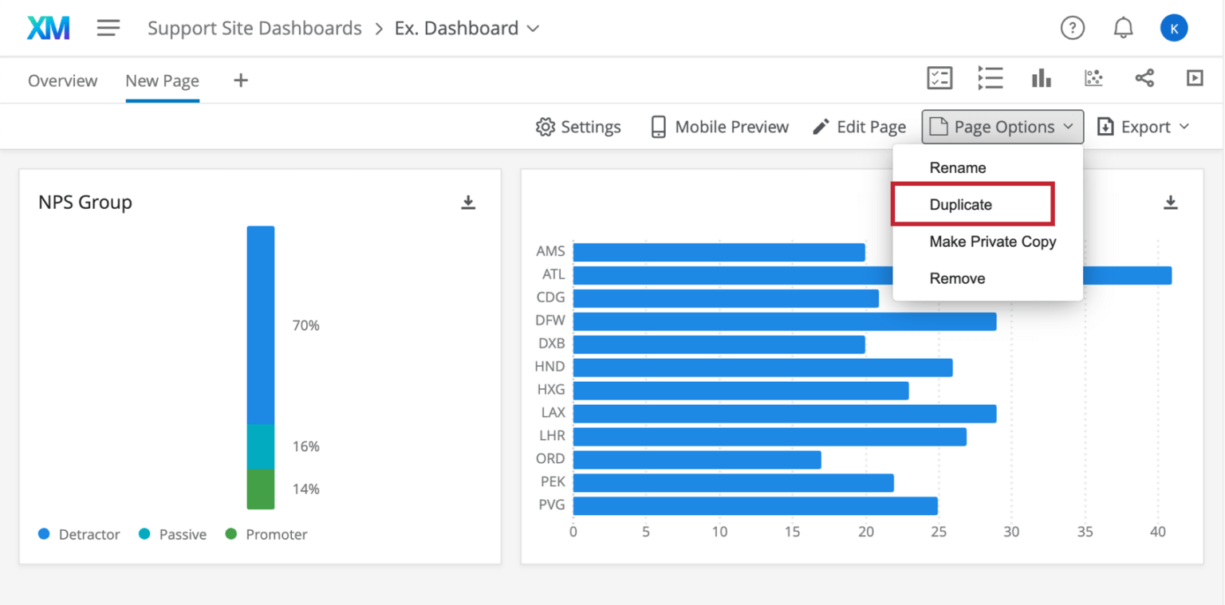Open the scatter plot stats icon
1225x605 pixels.
coord(1093,78)
